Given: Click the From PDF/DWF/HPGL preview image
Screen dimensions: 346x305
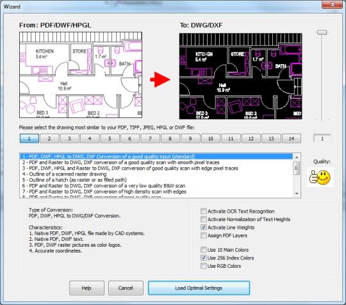Looking at the screenshot, I should click(81, 75).
